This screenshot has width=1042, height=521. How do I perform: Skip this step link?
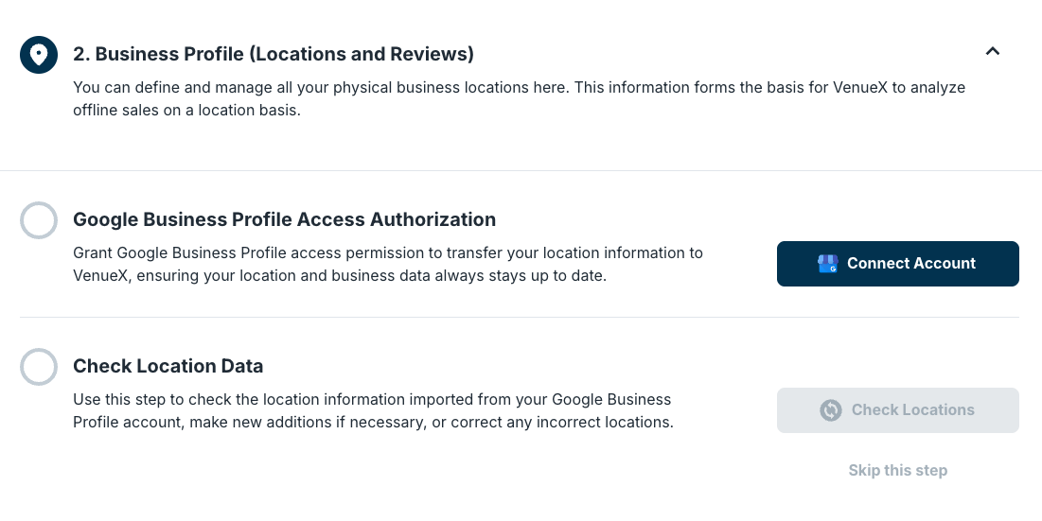tap(898, 470)
